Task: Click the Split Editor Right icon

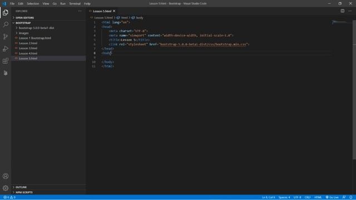Action: tap(343, 11)
